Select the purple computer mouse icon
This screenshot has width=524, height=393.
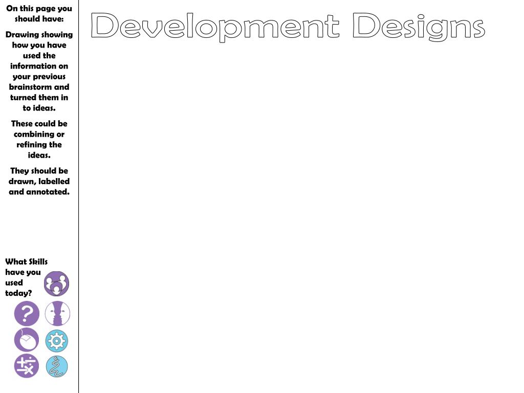tap(27, 340)
